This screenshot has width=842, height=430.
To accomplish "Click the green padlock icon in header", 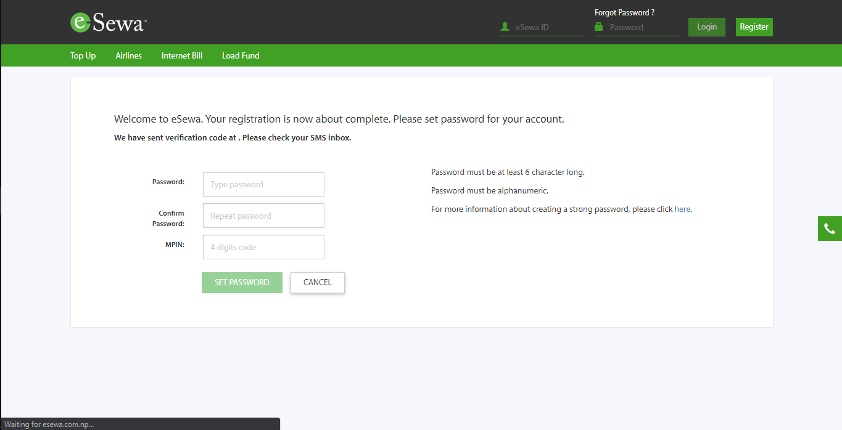I will pos(598,27).
